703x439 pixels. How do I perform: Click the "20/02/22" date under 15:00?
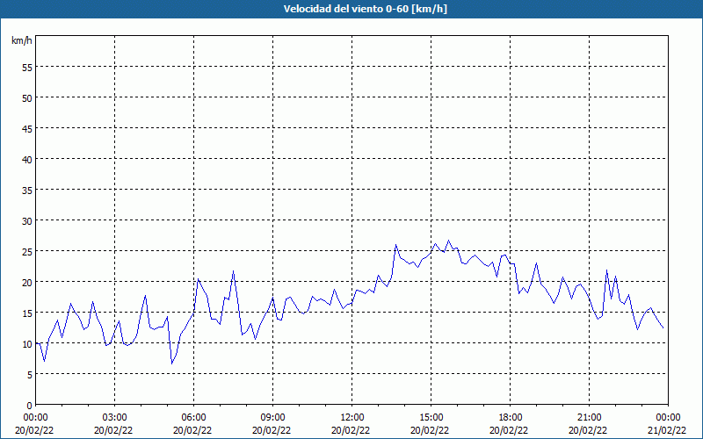[x=430, y=430]
